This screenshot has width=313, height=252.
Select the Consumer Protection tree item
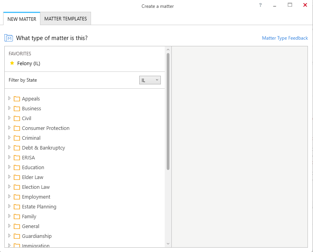(45, 128)
